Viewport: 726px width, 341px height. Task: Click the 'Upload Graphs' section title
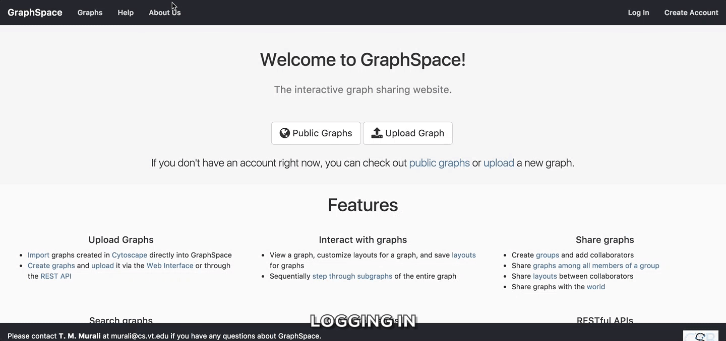[x=121, y=240]
